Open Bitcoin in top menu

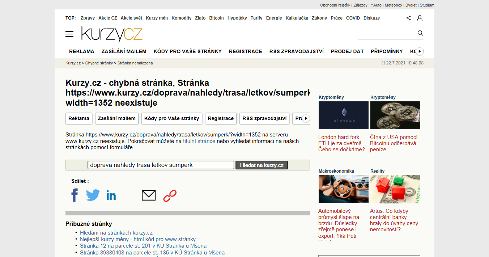pyautogui.click(x=217, y=18)
